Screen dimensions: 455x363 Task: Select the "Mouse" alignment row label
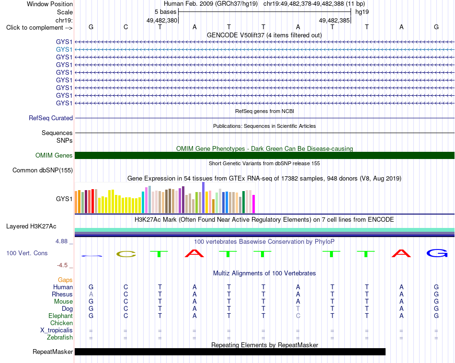(63, 302)
